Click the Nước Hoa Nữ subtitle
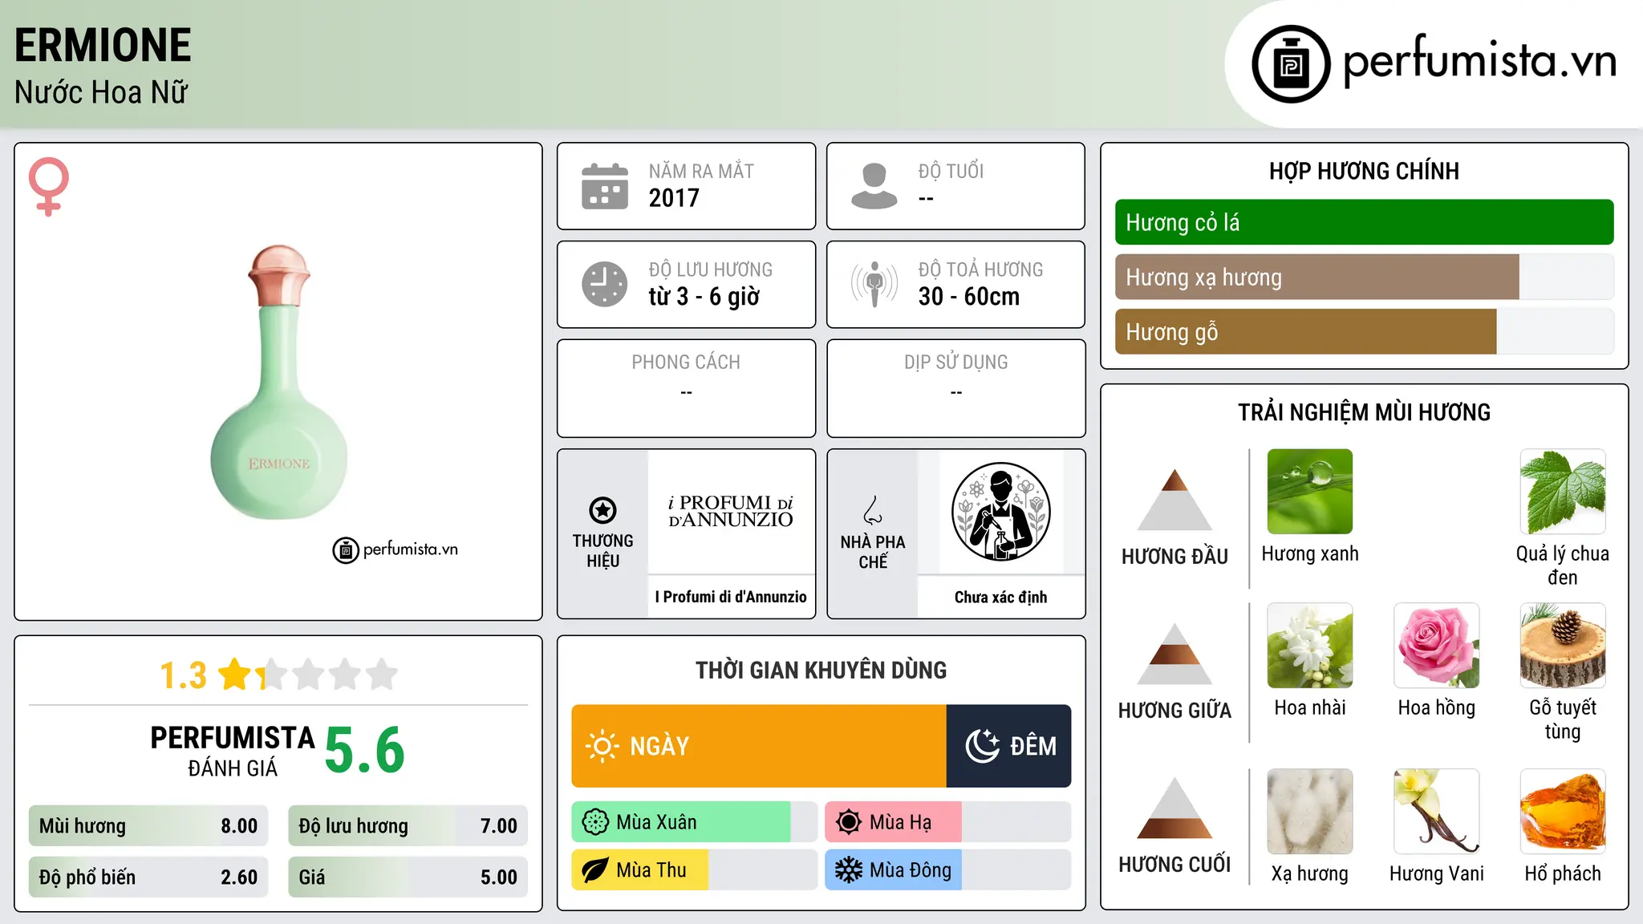This screenshot has height=924, width=1643. point(101,92)
